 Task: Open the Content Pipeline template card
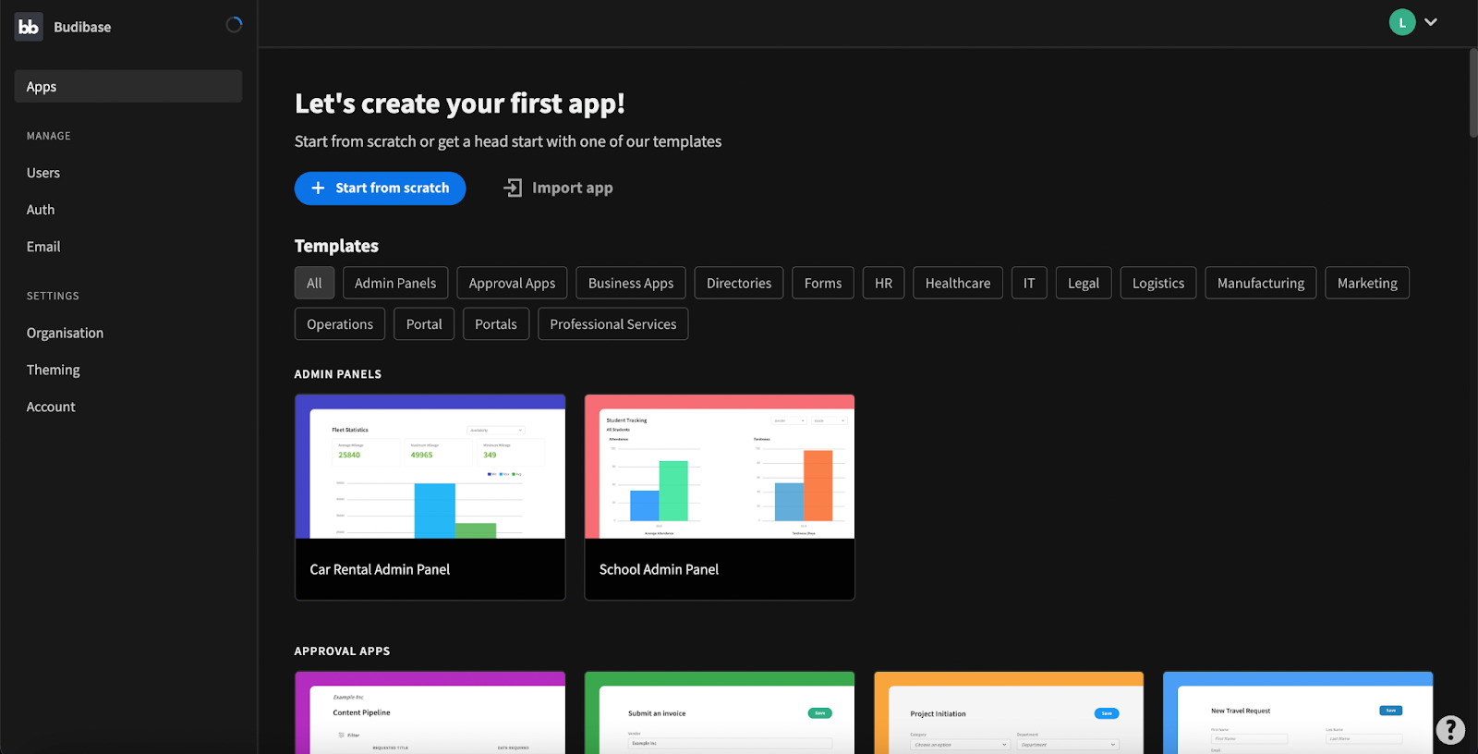[430, 712]
